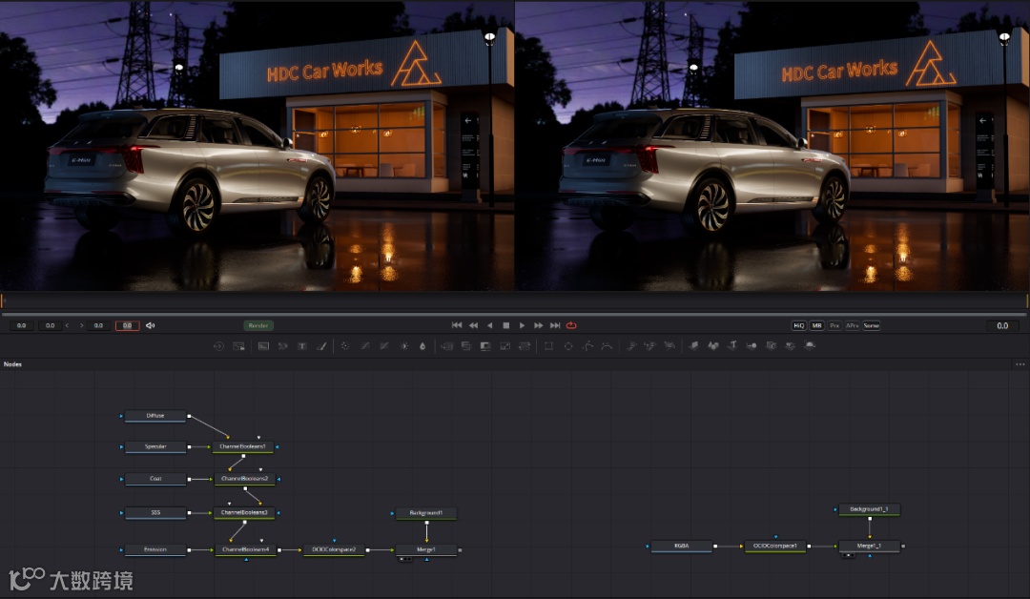Screen dimensions: 1030x599
Task: Add a Renderer 3D node from the toolbar
Action: (810, 346)
